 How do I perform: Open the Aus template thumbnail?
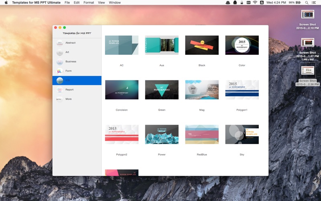[162, 45]
